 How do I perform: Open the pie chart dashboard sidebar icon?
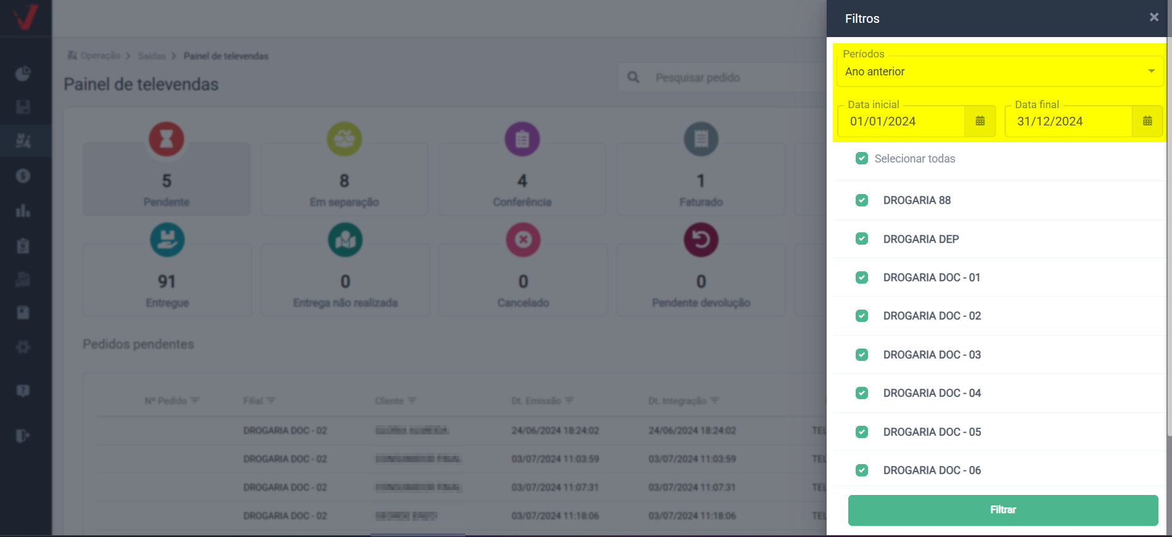tap(23, 74)
